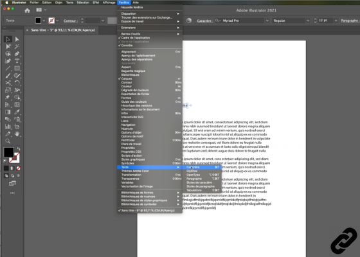Click the Home icon in top bar
The height and width of the screenshot is (257, 360).
click(27, 10)
